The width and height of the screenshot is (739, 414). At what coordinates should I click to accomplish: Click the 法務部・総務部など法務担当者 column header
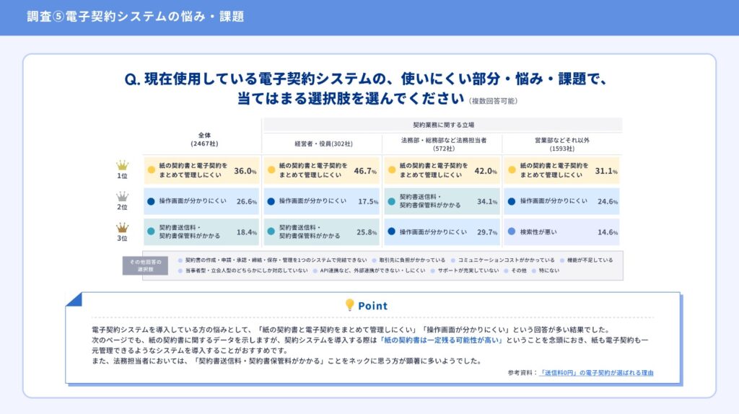coord(444,144)
